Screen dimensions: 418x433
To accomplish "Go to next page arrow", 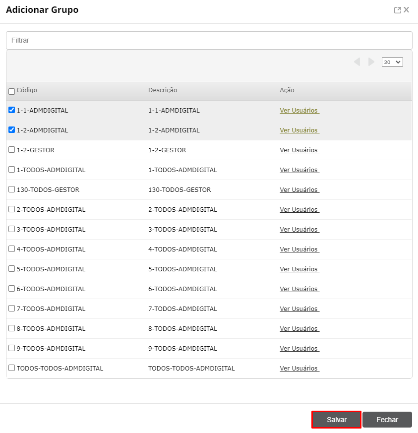I will pyautogui.click(x=371, y=62).
